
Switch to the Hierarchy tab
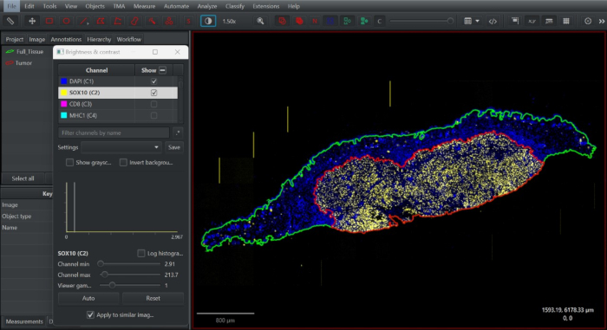[99, 39]
